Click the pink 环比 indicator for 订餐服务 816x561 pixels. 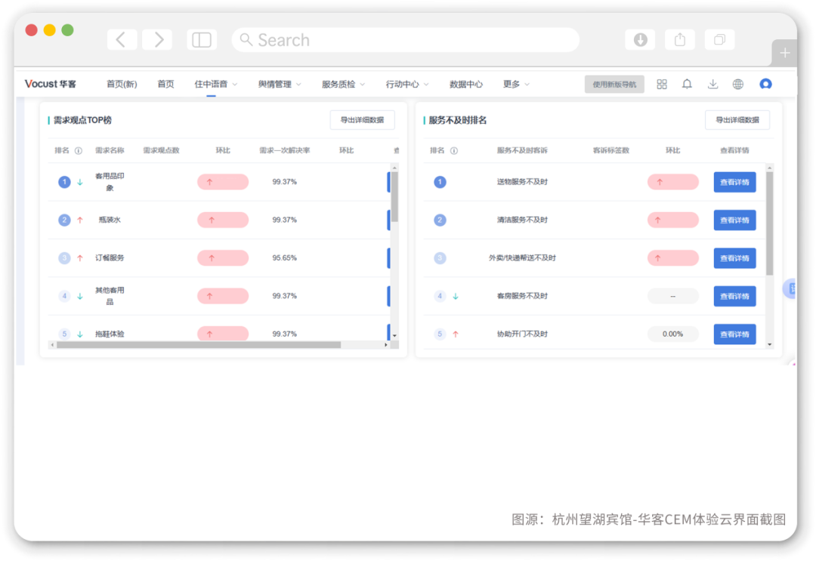[x=223, y=258]
